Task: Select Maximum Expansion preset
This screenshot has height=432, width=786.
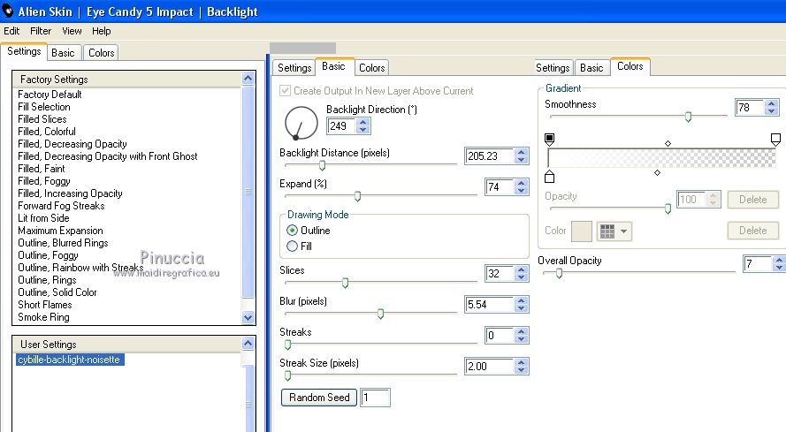Action: pyautogui.click(x=60, y=231)
